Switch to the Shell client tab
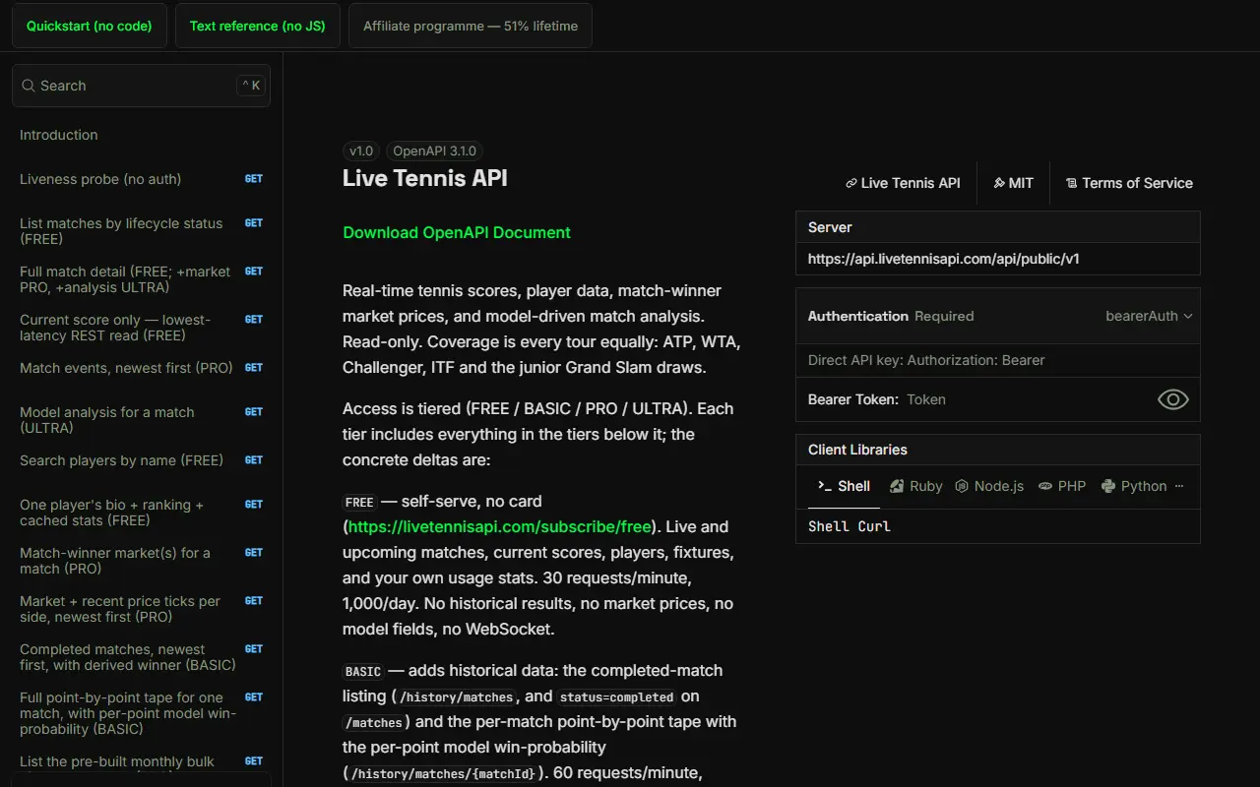The width and height of the screenshot is (1260, 787). (844, 486)
